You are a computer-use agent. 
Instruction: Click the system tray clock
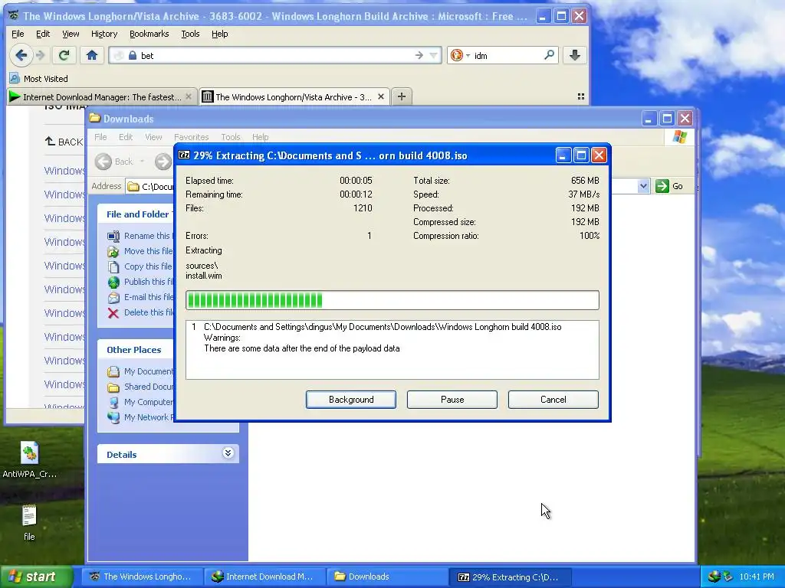click(757, 577)
